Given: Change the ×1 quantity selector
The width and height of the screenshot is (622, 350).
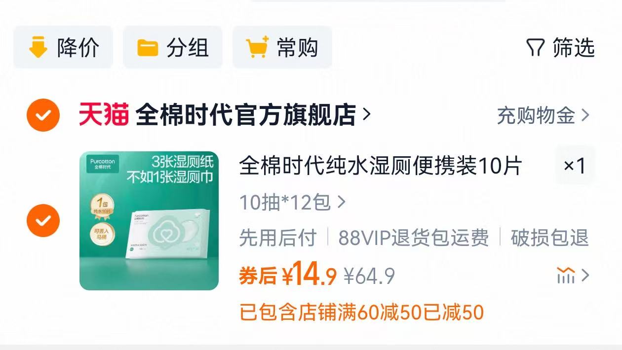Looking at the screenshot, I should pyautogui.click(x=575, y=166).
